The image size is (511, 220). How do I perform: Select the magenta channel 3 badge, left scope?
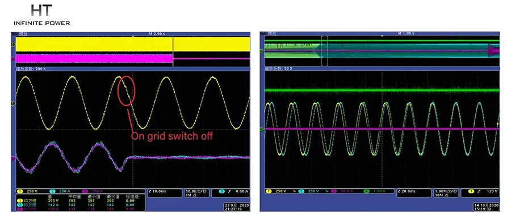[x=85, y=192]
